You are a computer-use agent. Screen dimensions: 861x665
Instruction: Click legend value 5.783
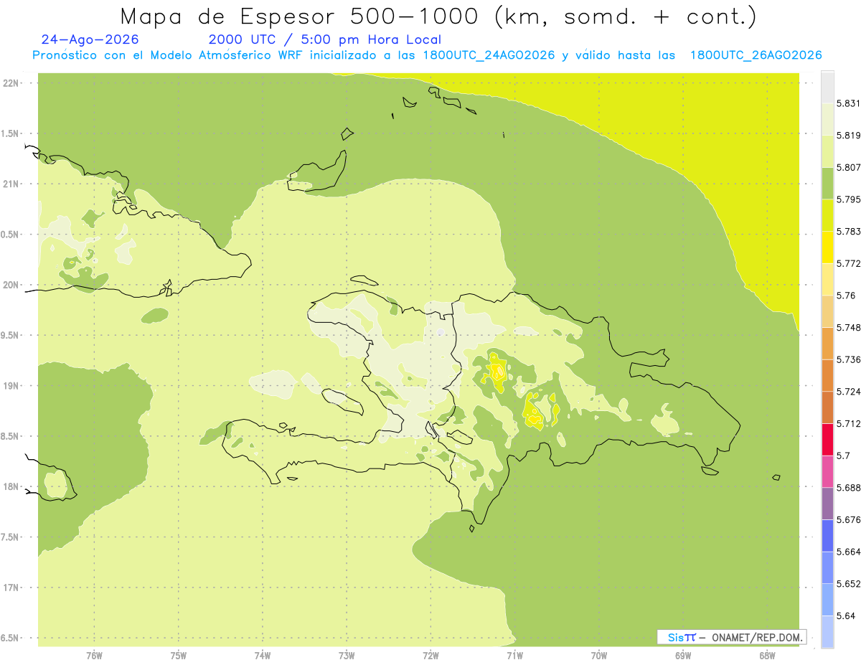tap(848, 232)
